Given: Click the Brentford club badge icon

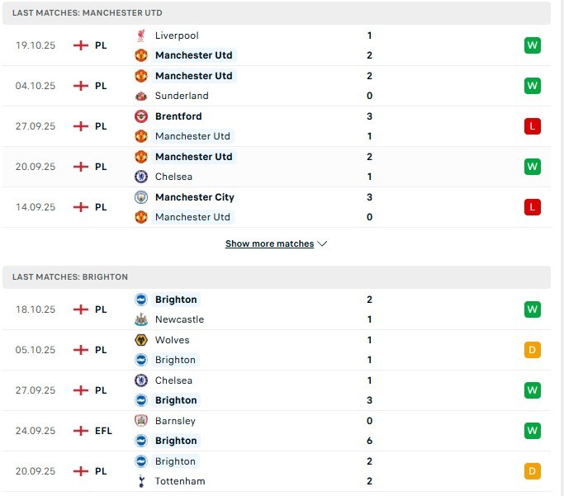Looking at the screenshot, I should 140,116.
